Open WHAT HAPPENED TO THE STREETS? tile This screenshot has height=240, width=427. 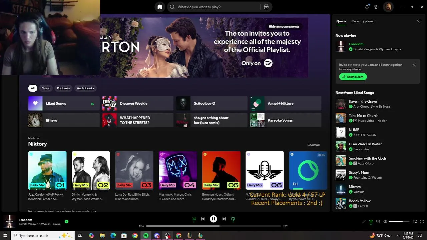138,120
